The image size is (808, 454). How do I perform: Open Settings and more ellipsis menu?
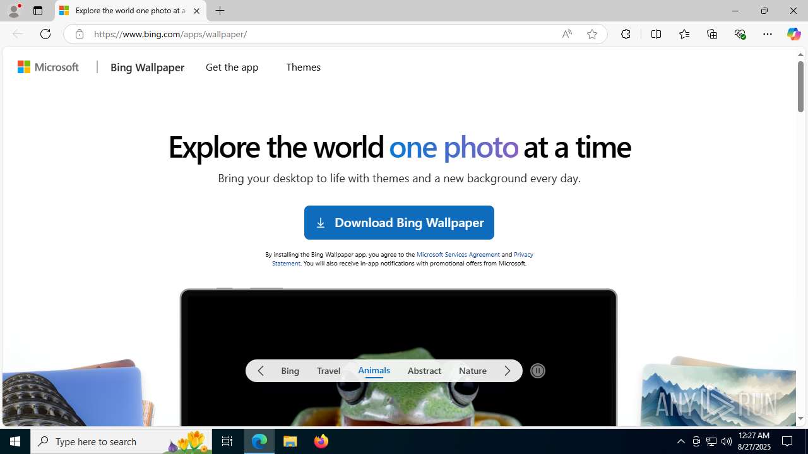768,34
